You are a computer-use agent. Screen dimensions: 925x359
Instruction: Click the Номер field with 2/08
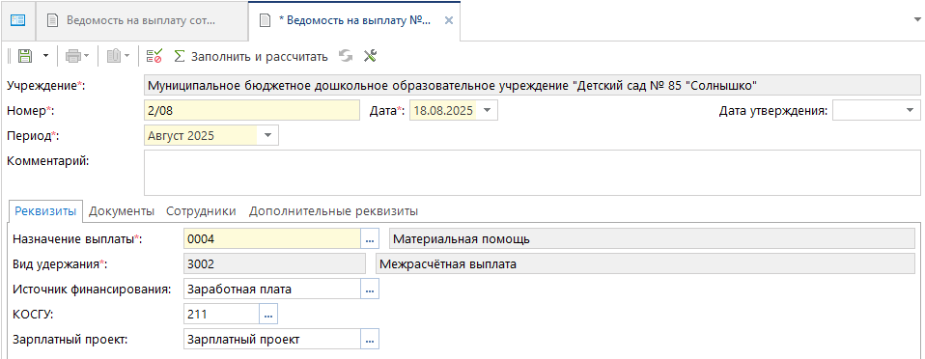(x=251, y=110)
